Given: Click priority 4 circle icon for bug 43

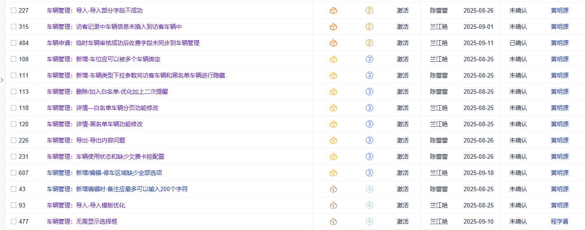Looking at the screenshot, I should coord(370,189).
